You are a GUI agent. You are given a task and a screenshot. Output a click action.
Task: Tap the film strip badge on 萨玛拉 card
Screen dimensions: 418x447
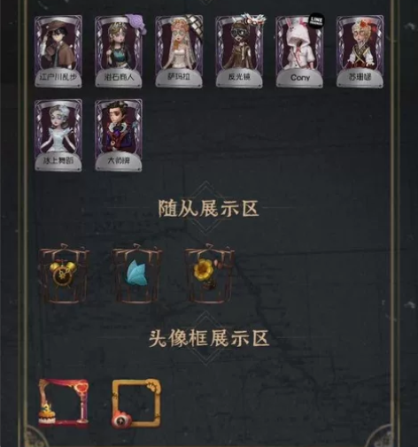[196, 23]
